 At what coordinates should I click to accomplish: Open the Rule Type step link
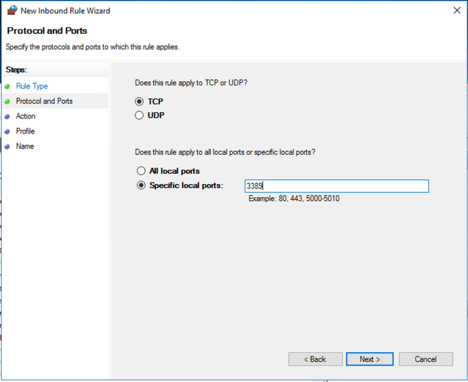32,86
